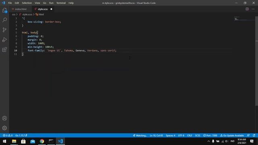Click line 10 font-family text
The height and width of the screenshot is (145, 258).
(x=72, y=50)
